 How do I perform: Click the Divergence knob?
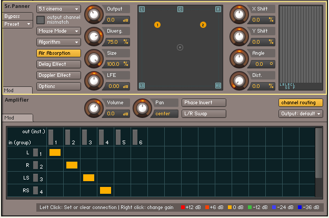94,36
